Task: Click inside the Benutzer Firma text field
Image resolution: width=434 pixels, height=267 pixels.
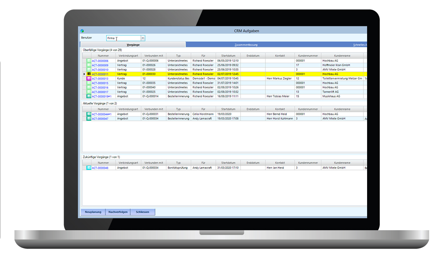Action: (x=123, y=38)
